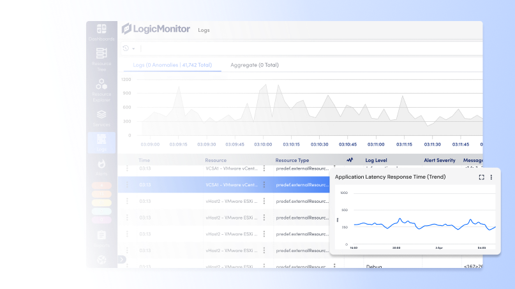Sort by the Log Level column header
Screen dimensions: 515x289
[x=376, y=160]
